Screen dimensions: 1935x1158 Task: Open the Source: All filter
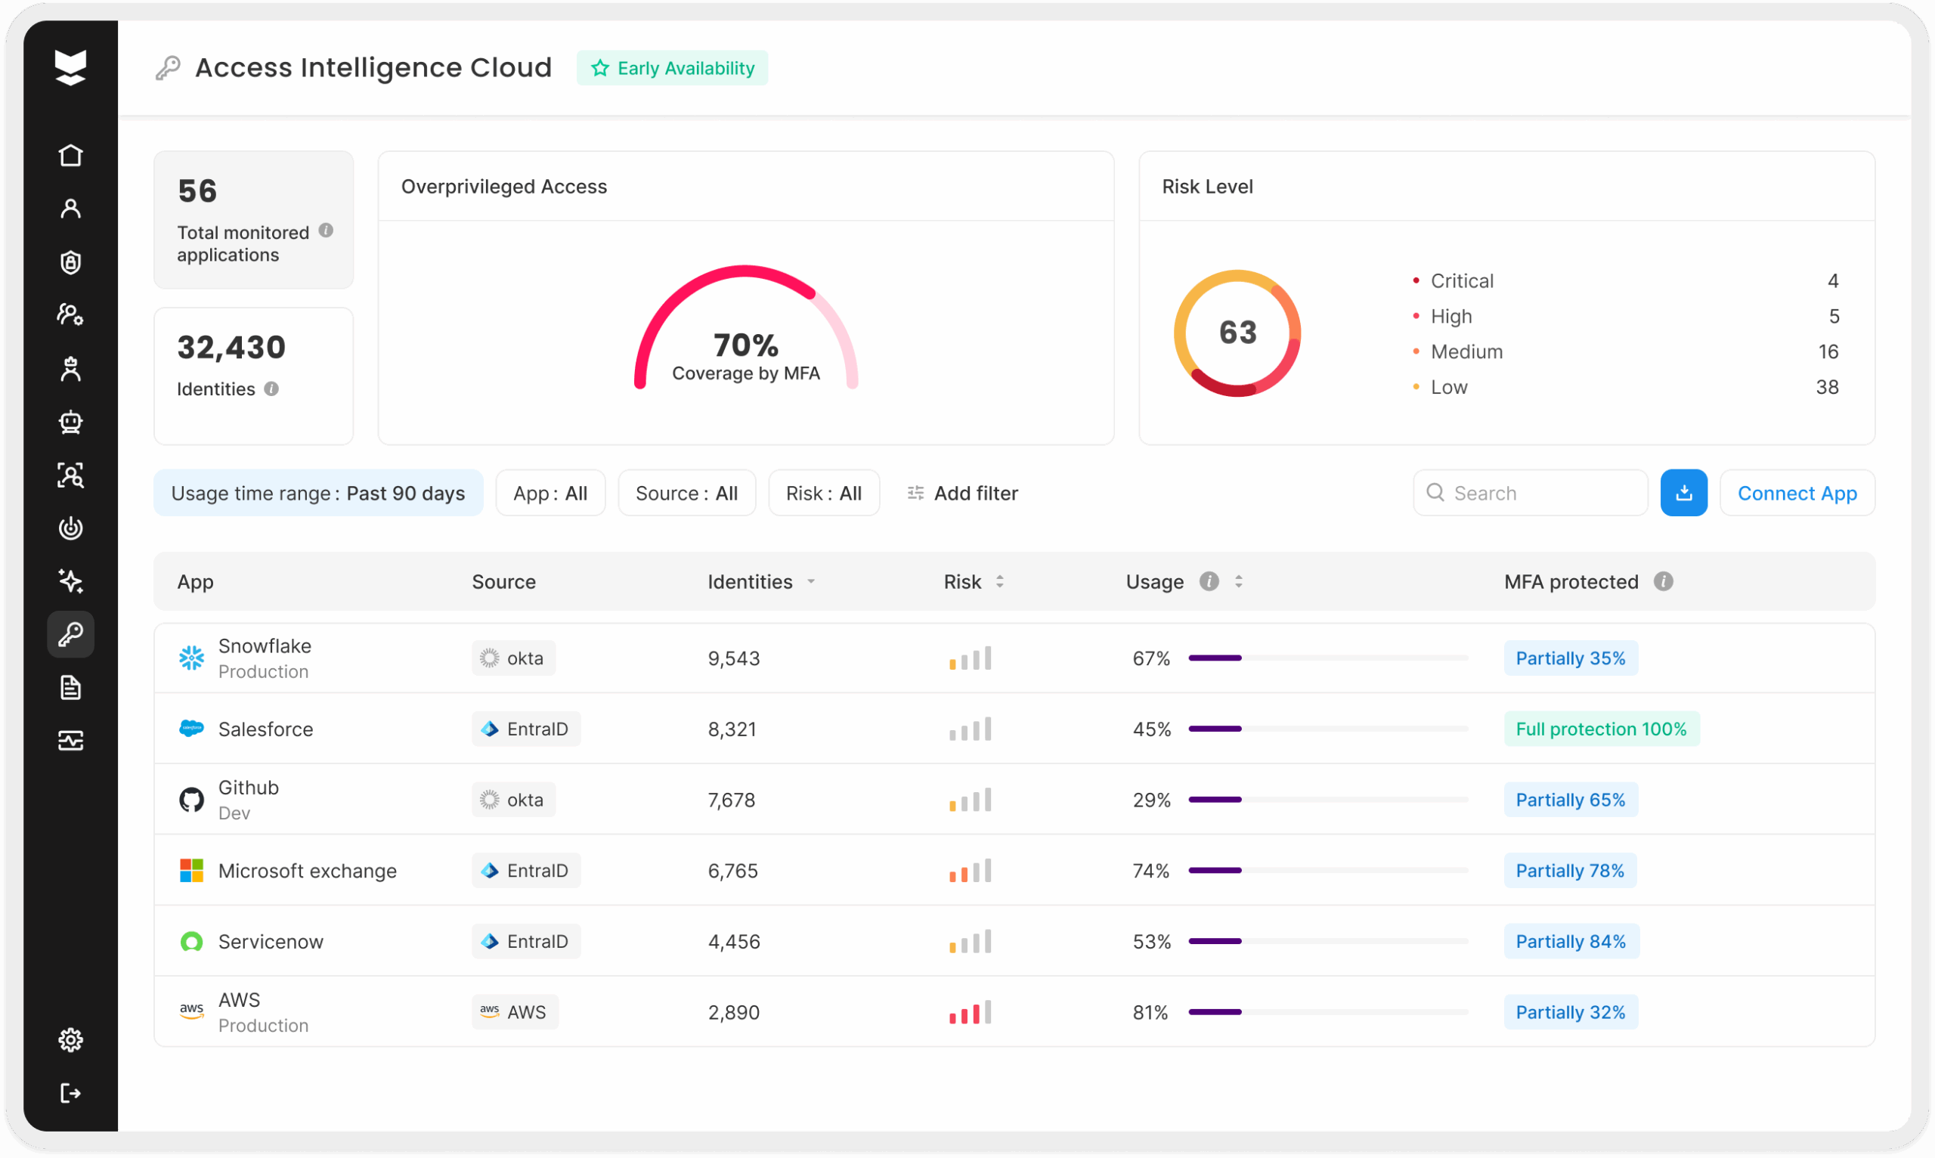[x=686, y=493]
